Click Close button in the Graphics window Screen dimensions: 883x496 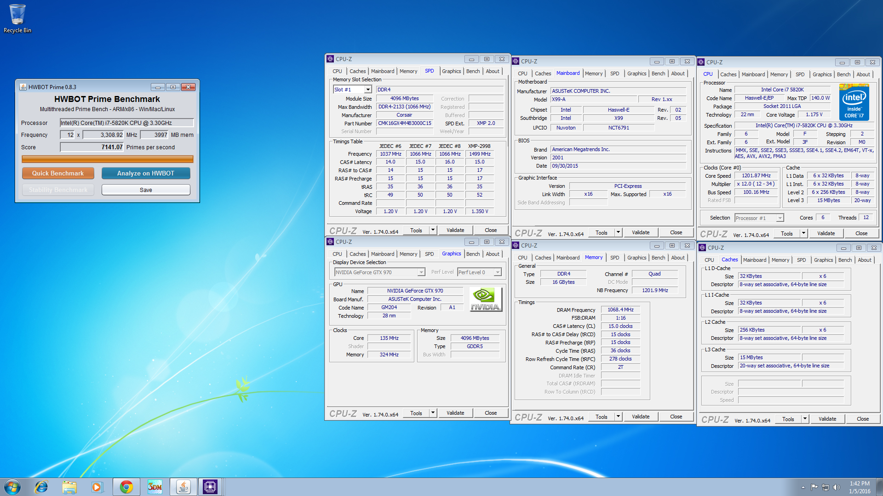pyautogui.click(x=491, y=413)
